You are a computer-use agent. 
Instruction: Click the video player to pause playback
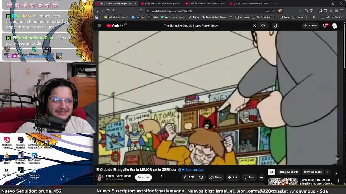(218, 98)
